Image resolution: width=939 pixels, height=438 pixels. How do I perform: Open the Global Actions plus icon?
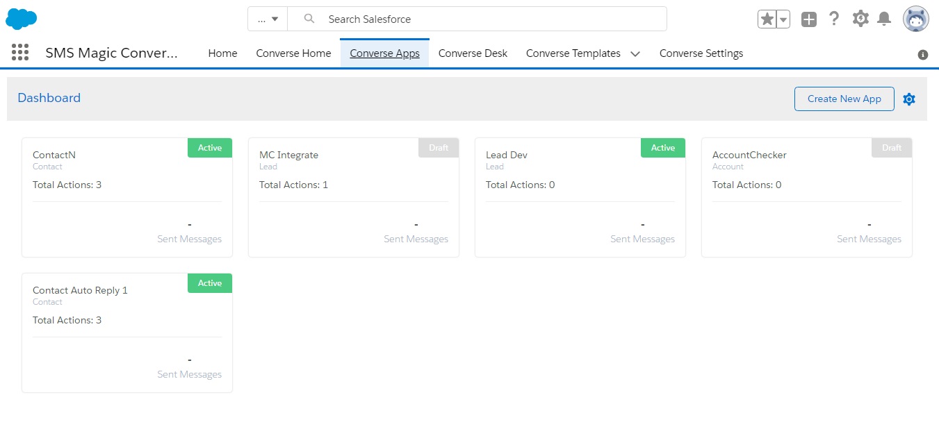[x=808, y=19]
